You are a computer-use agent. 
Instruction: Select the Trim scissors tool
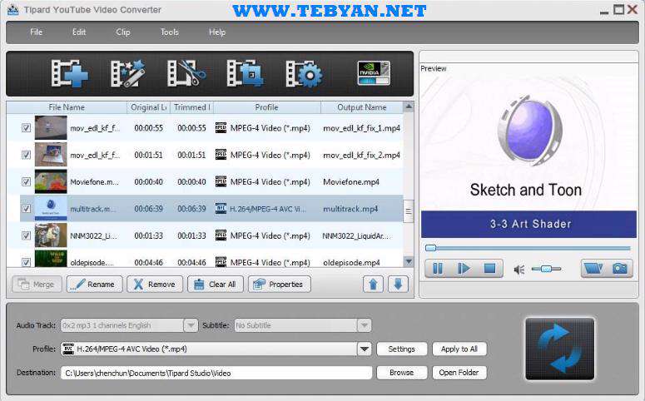point(186,73)
